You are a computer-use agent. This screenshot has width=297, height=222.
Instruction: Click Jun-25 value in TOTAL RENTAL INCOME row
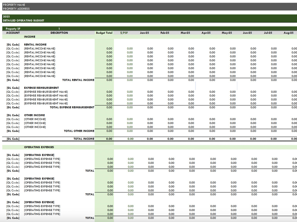(x=253, y=80)
